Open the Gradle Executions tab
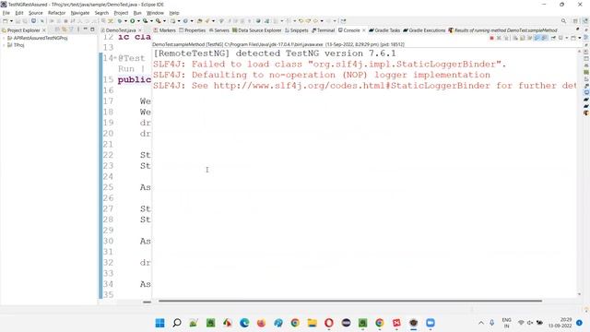This screenshot has height=332, width=590. pyautogui.click(x=424, y=30)
